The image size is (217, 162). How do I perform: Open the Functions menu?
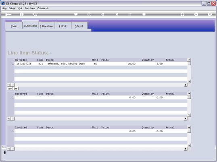point(30,8)
